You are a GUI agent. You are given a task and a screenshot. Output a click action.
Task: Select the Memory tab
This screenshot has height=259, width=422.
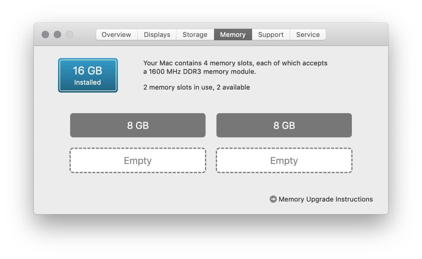pos(233,34)
